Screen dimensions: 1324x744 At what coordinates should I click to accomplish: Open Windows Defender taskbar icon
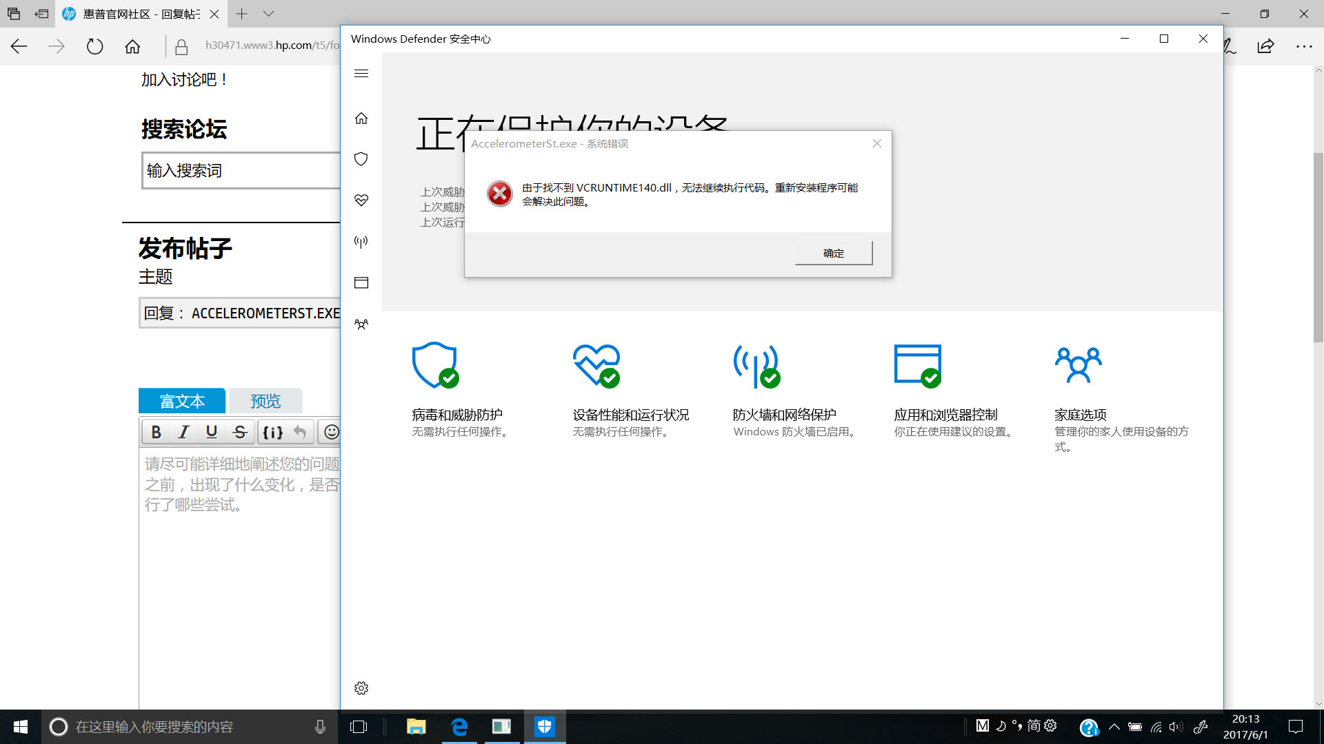click(x=545, y=727)
